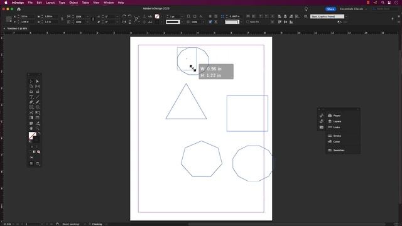Select the Free Transform tool
This screenshot has width=402, height=226.
click(x=38, y=113)
